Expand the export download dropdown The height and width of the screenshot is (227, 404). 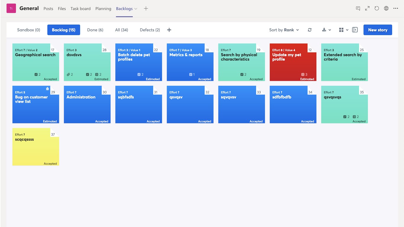[x=326, y=30]
